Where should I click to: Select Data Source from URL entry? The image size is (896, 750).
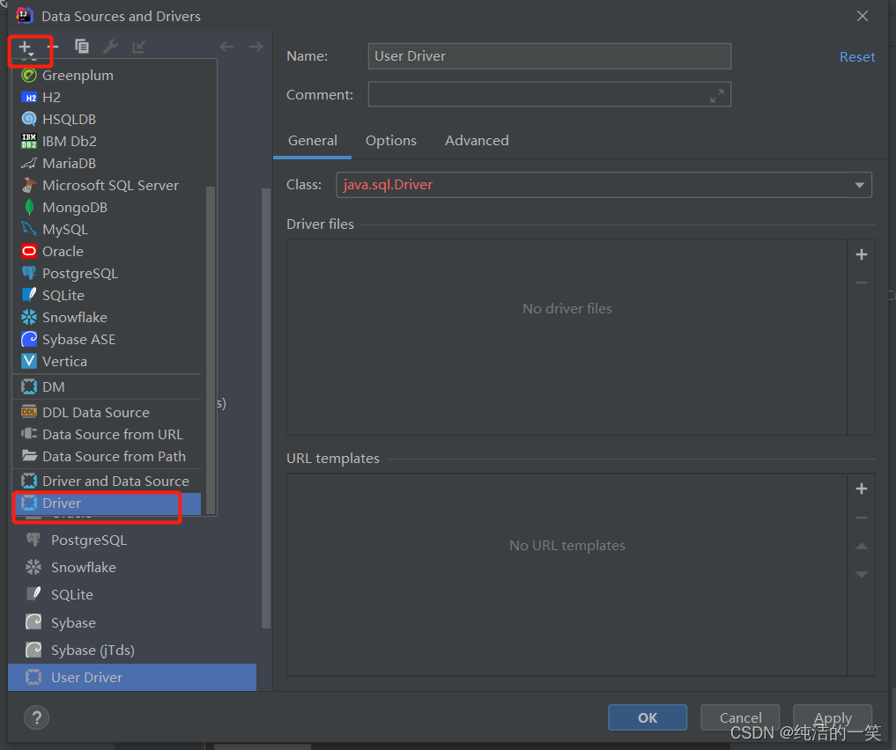pyautogui.click(x=107, y=434)
